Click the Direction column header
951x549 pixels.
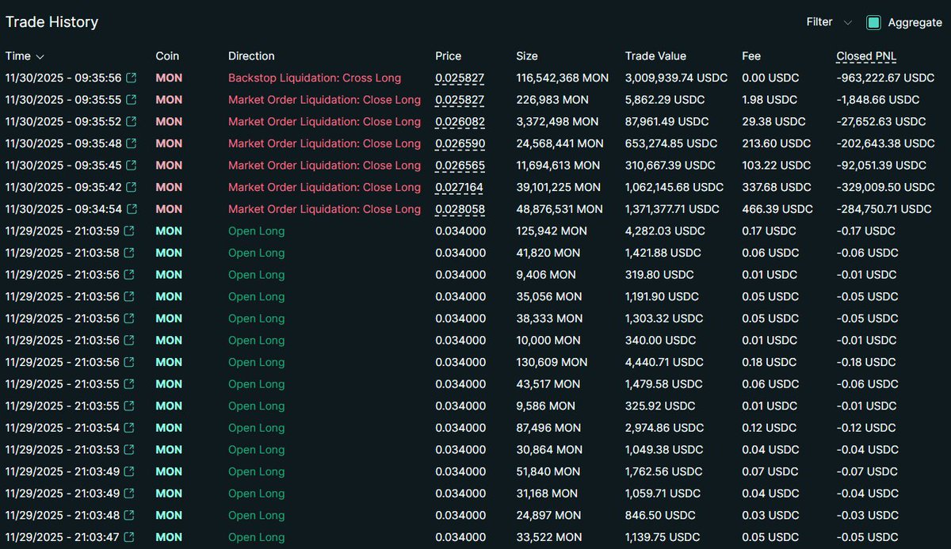tap(251, 56)
